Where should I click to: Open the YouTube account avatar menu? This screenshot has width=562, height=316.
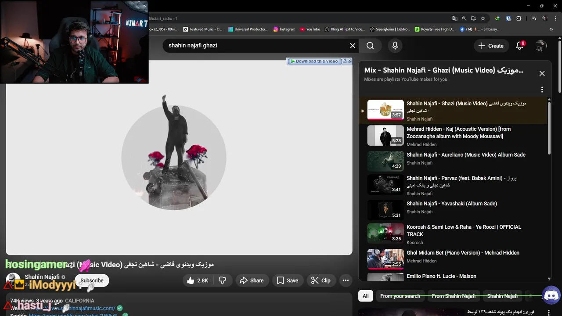pyautogui.click(x=541, y=46)
